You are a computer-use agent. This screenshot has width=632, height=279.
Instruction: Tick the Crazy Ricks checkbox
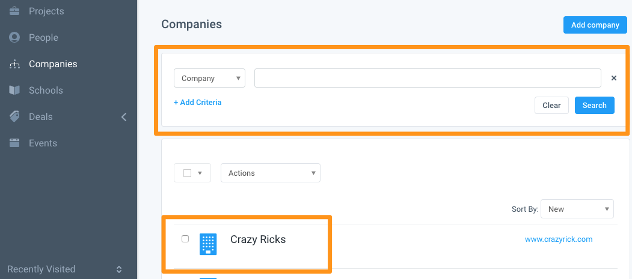185,239
